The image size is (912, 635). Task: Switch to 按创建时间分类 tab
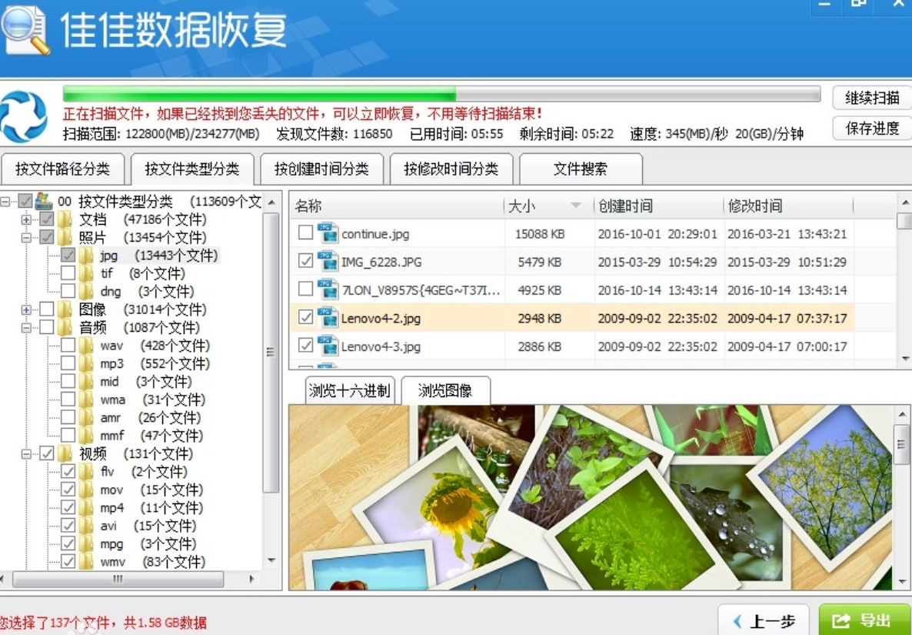pyautogui.click(x=321, y=169)
